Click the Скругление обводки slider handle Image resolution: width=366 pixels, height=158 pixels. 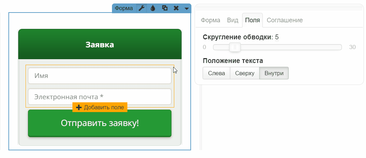coord(235,47)
